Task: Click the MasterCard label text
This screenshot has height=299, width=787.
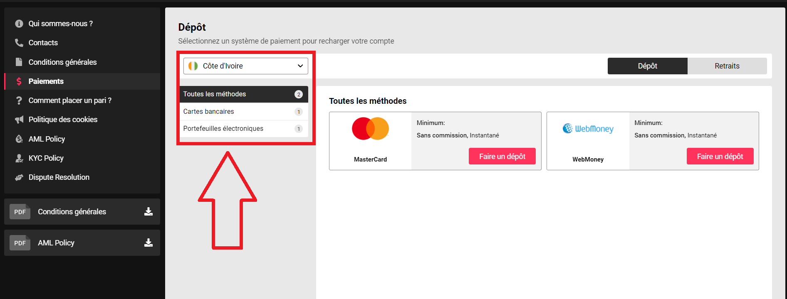Action: click(x=370, y=159)
